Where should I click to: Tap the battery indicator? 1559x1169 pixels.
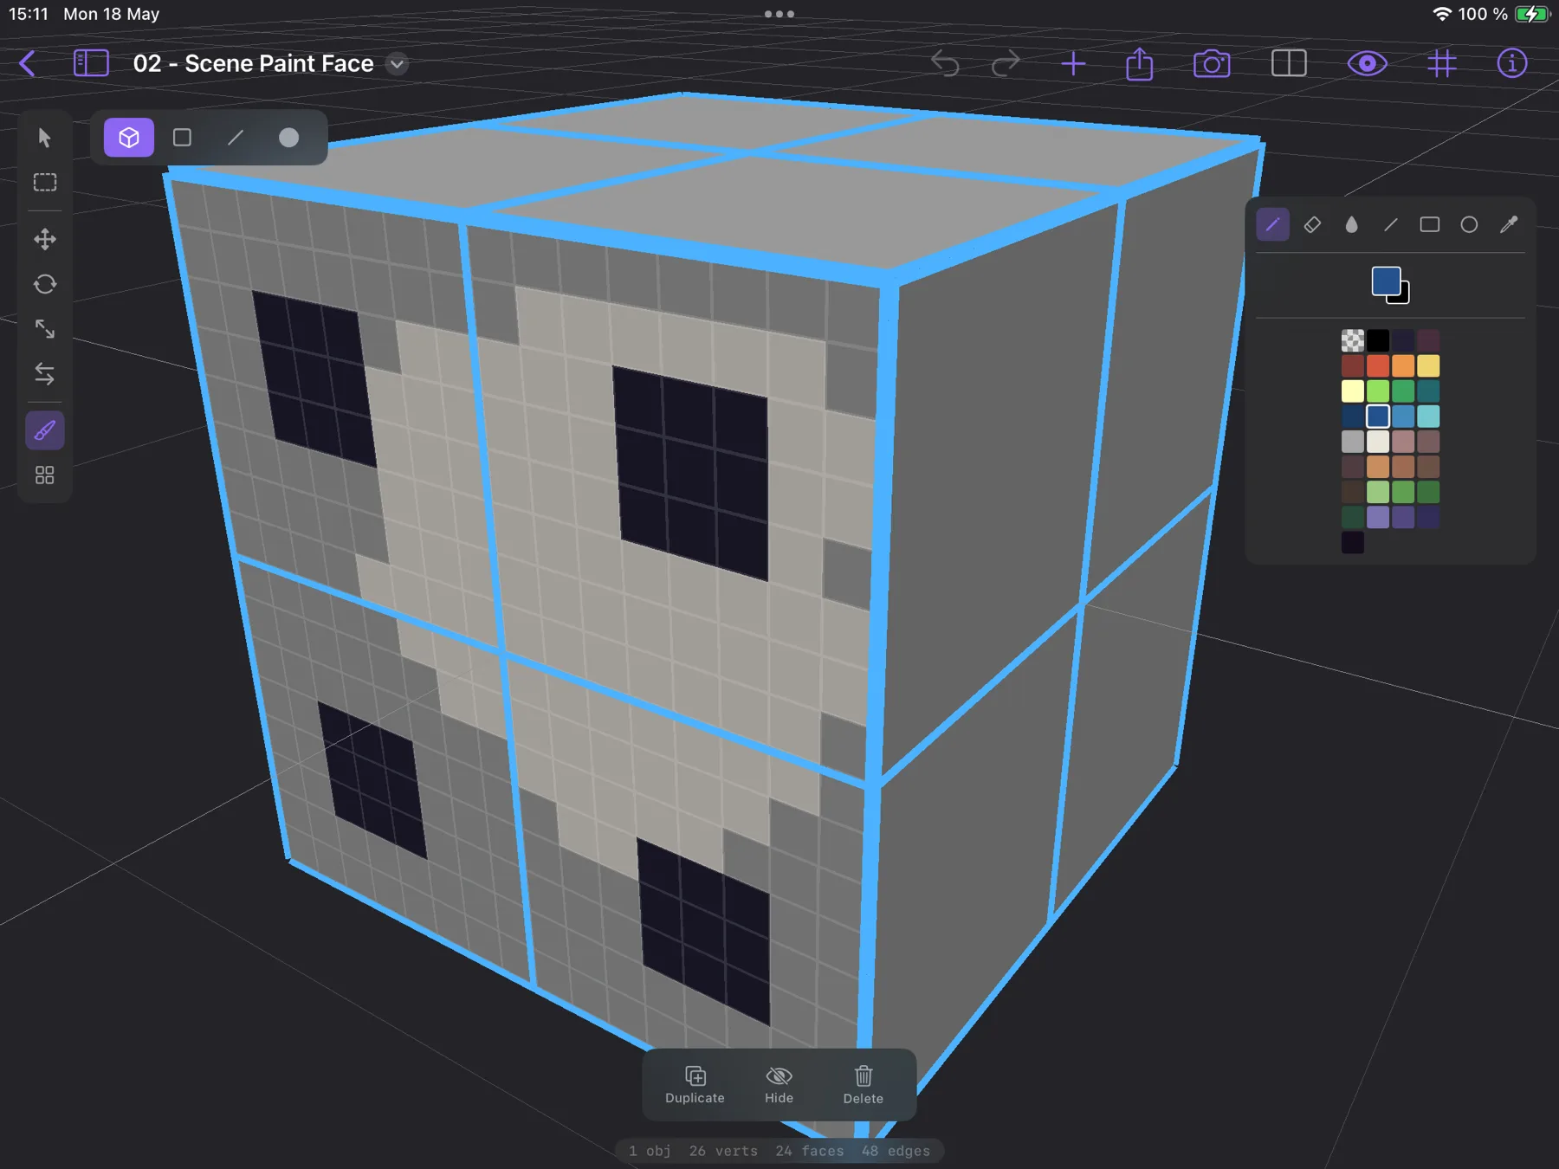tap(1532, 14)
